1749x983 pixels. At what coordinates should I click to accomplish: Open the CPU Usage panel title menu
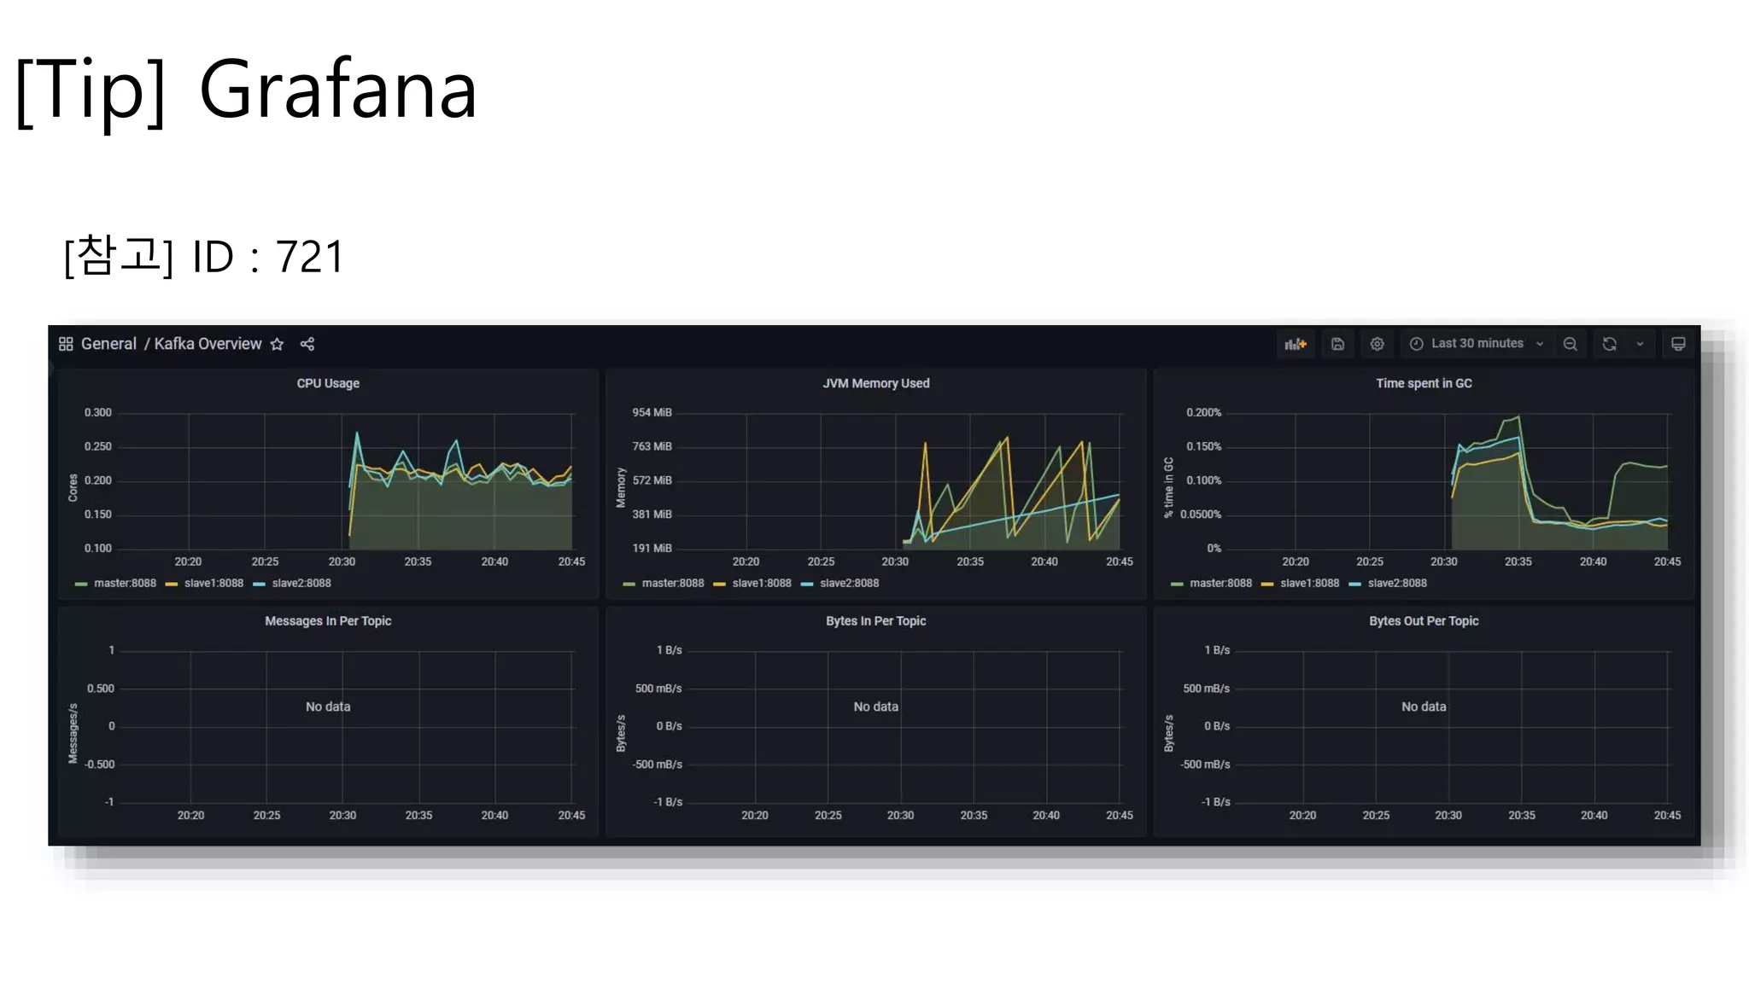[x=328, y=384]
